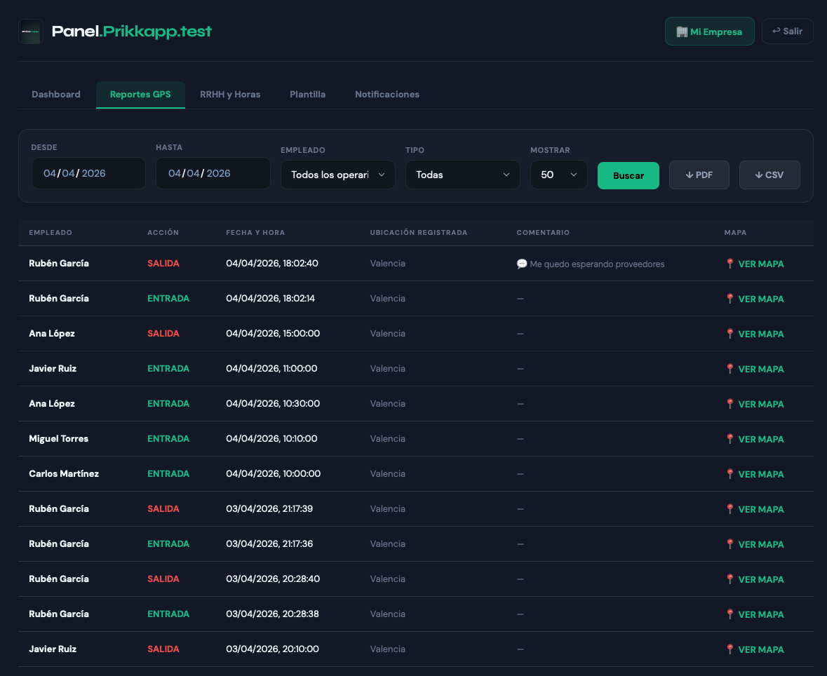This screenshot has width=827, height=676.
Task: Expand the Mostrar dropdown showing 50
Action: point(558,175)
